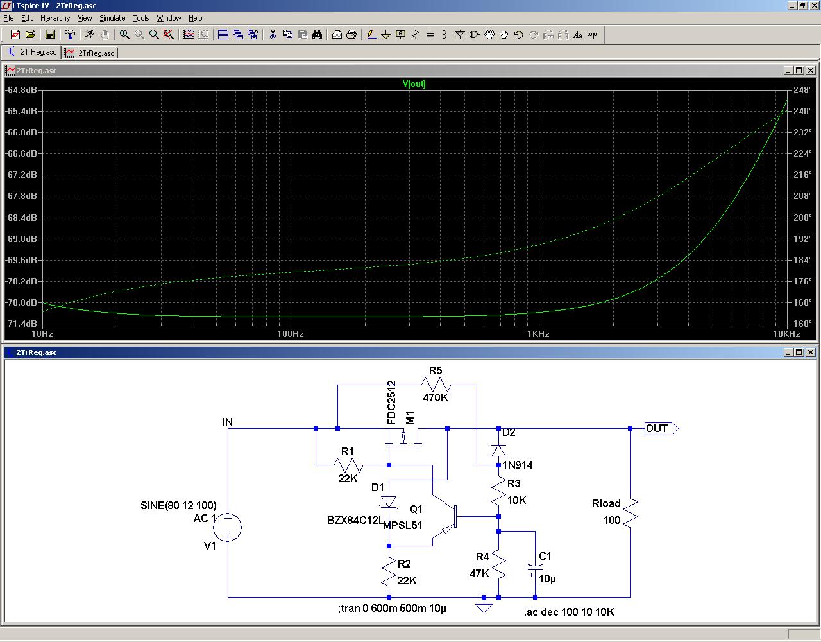This screenshot has height=642, width=821.
Task: Maximize the waveform plot pane
Action: coord(799,71)
